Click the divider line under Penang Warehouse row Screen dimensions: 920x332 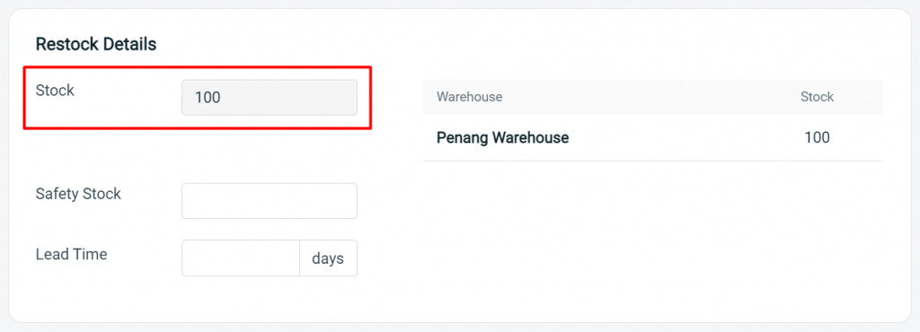652,161
